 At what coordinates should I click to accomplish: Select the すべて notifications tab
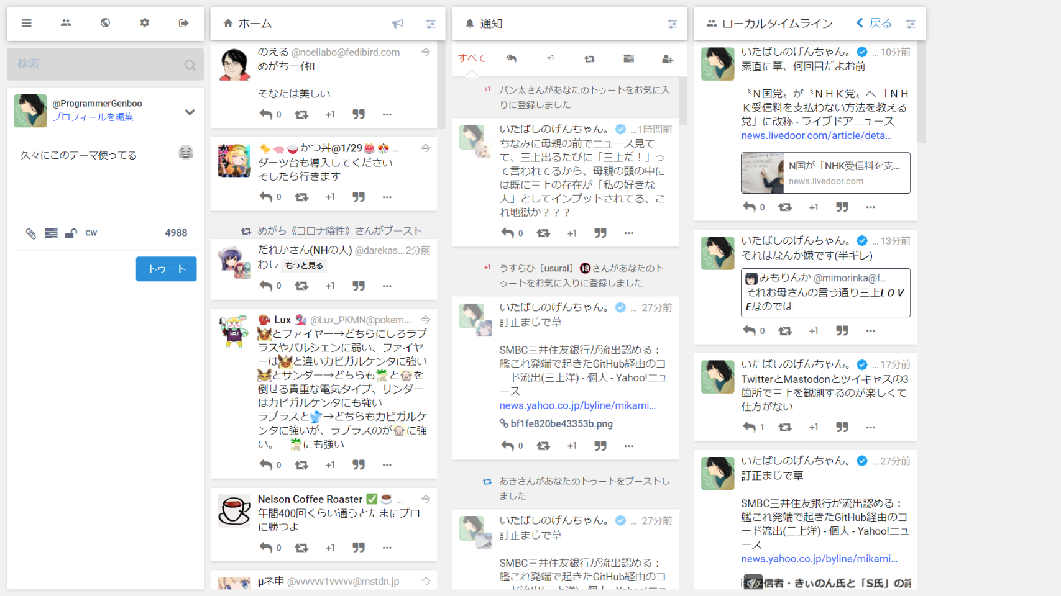(472, 58)
